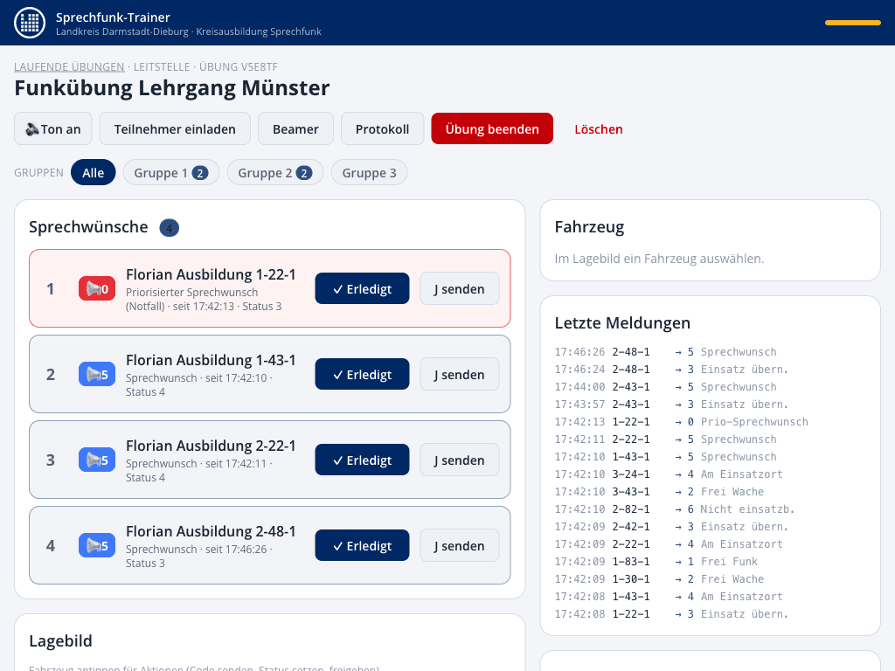The width and height of the screenshot is (895, 671).
Task: Select the Florian Ausbildung 1-43-1 title
Action: (x=211, y=360)
